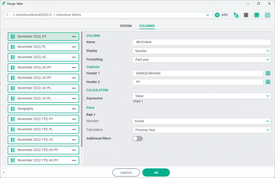Open options for November 2022, PL column

pyautogui.click(x=74, y=47)
